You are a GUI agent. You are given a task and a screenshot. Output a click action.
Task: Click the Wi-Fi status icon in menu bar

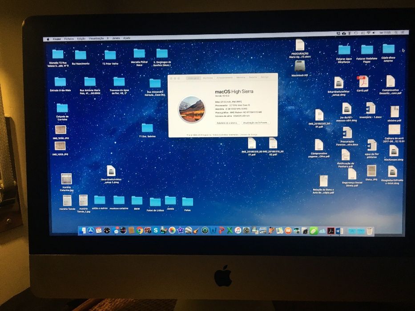pyautogui.click(x=368, y=32)
